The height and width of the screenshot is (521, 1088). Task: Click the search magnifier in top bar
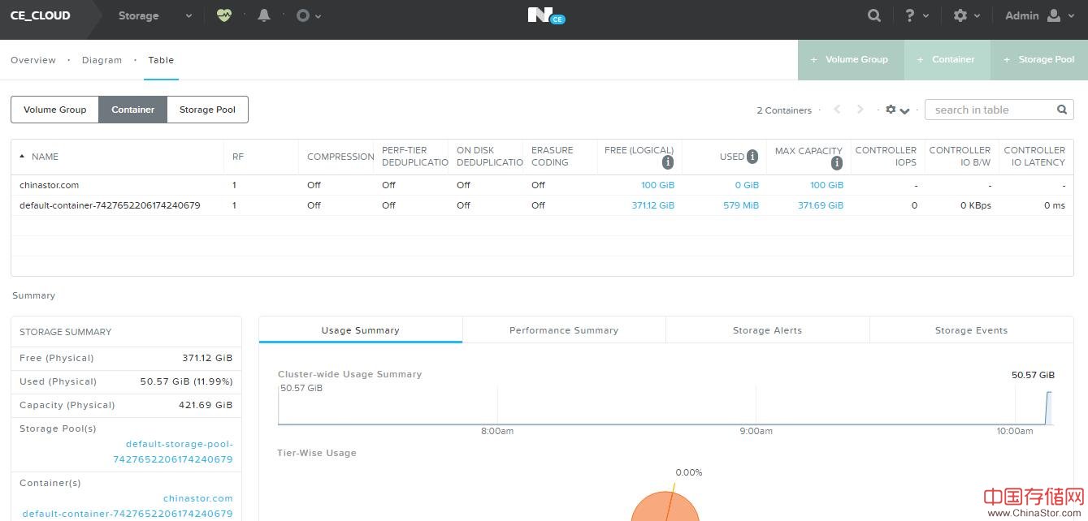[873, 15]
